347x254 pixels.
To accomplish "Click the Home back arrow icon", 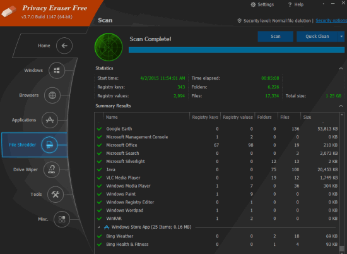I will [x=64, y=45].
